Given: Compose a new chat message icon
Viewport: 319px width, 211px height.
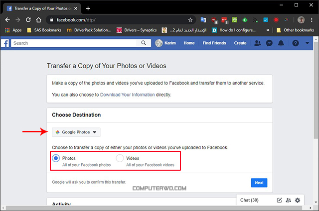Looking at the screenshot, I should coord(279,200).
